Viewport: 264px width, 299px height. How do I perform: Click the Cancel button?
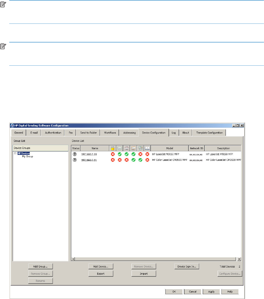coord(193,292)
